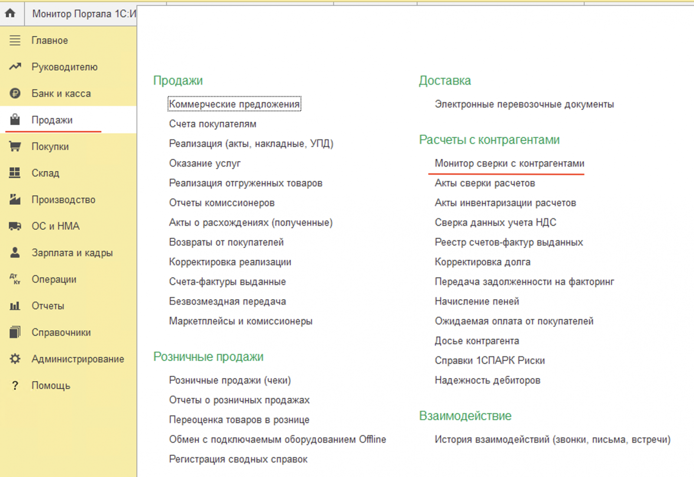
Task: Click the ОС и НМА truck icon
Action: tap(15, 226)
